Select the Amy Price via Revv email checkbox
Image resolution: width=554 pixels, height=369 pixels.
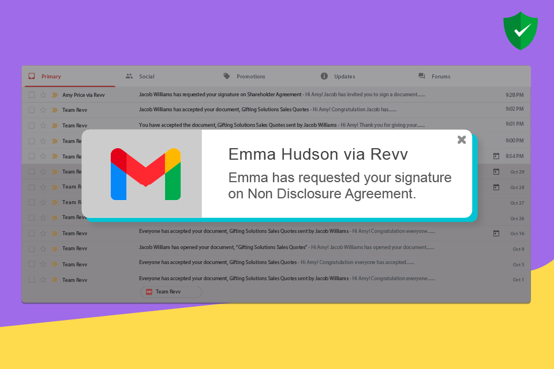32,95
